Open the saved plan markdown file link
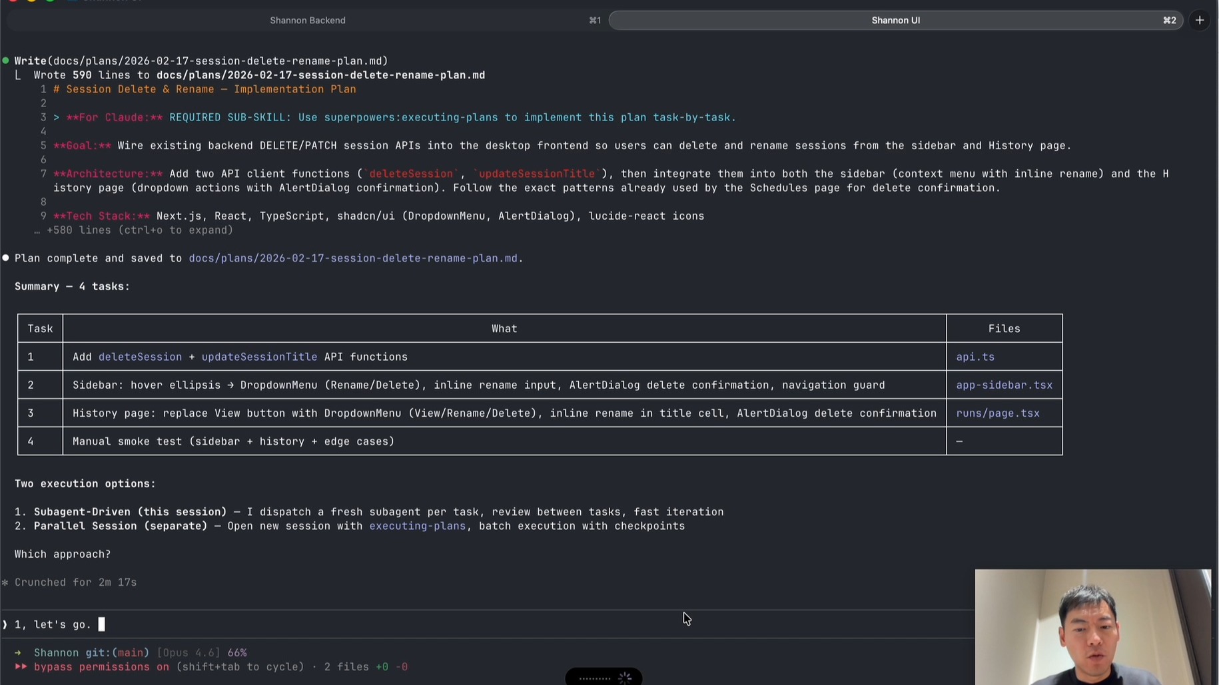Image resolution: width=1219 pixels, height=685 pixels. point(352,258)
